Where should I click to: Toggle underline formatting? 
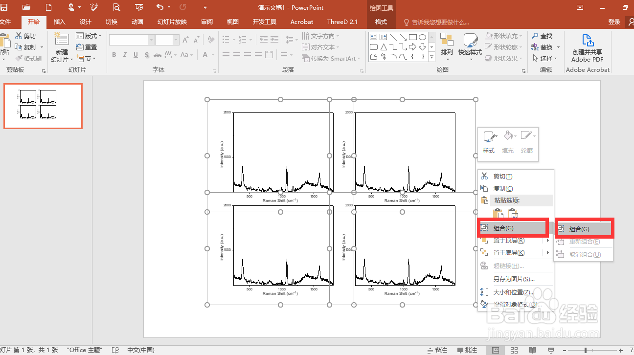pyautogui.click(x=136, y=55)
